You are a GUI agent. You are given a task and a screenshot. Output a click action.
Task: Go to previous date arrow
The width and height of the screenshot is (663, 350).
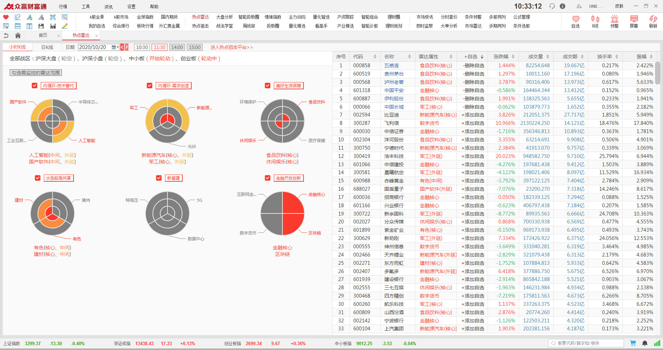coord(122,47)
